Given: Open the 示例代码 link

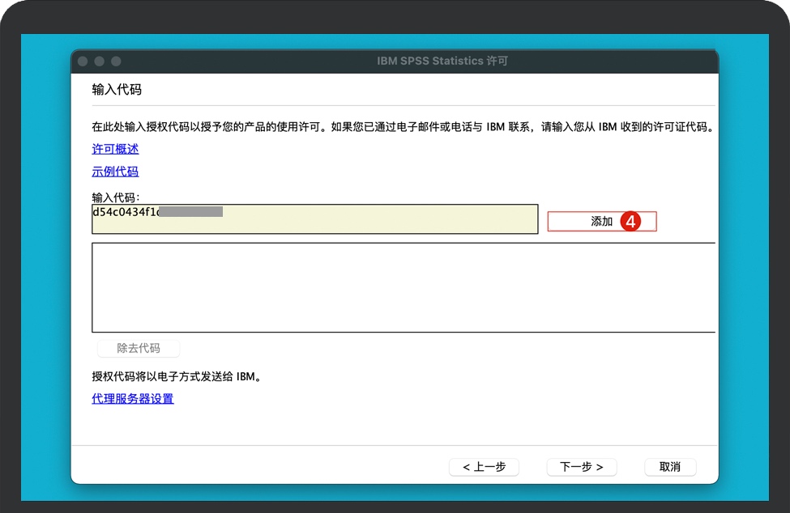Looking at the screenshot, I should (115, 172).
